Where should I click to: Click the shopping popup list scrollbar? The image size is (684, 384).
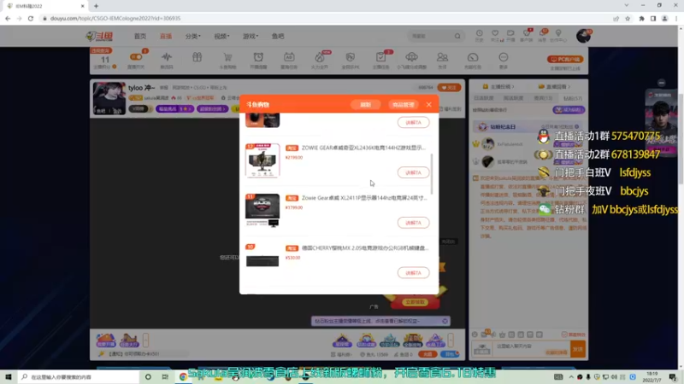432,173
